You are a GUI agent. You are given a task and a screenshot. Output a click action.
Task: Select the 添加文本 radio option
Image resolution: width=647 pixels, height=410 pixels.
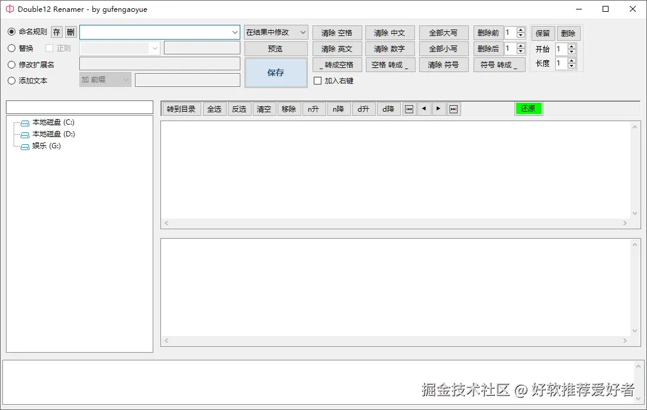tap(12, 81)
